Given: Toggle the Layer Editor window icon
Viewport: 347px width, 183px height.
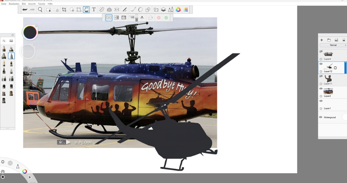Looking at the screenshot, I should (x=163, y=10).
